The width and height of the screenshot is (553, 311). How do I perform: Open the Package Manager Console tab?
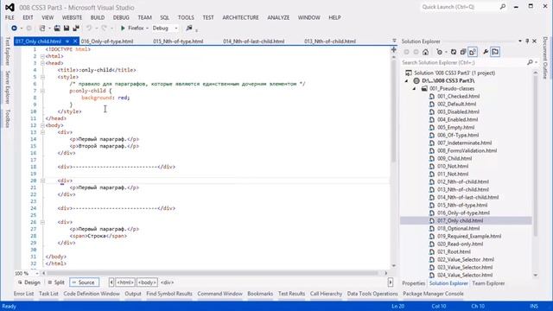pos(433,294)
